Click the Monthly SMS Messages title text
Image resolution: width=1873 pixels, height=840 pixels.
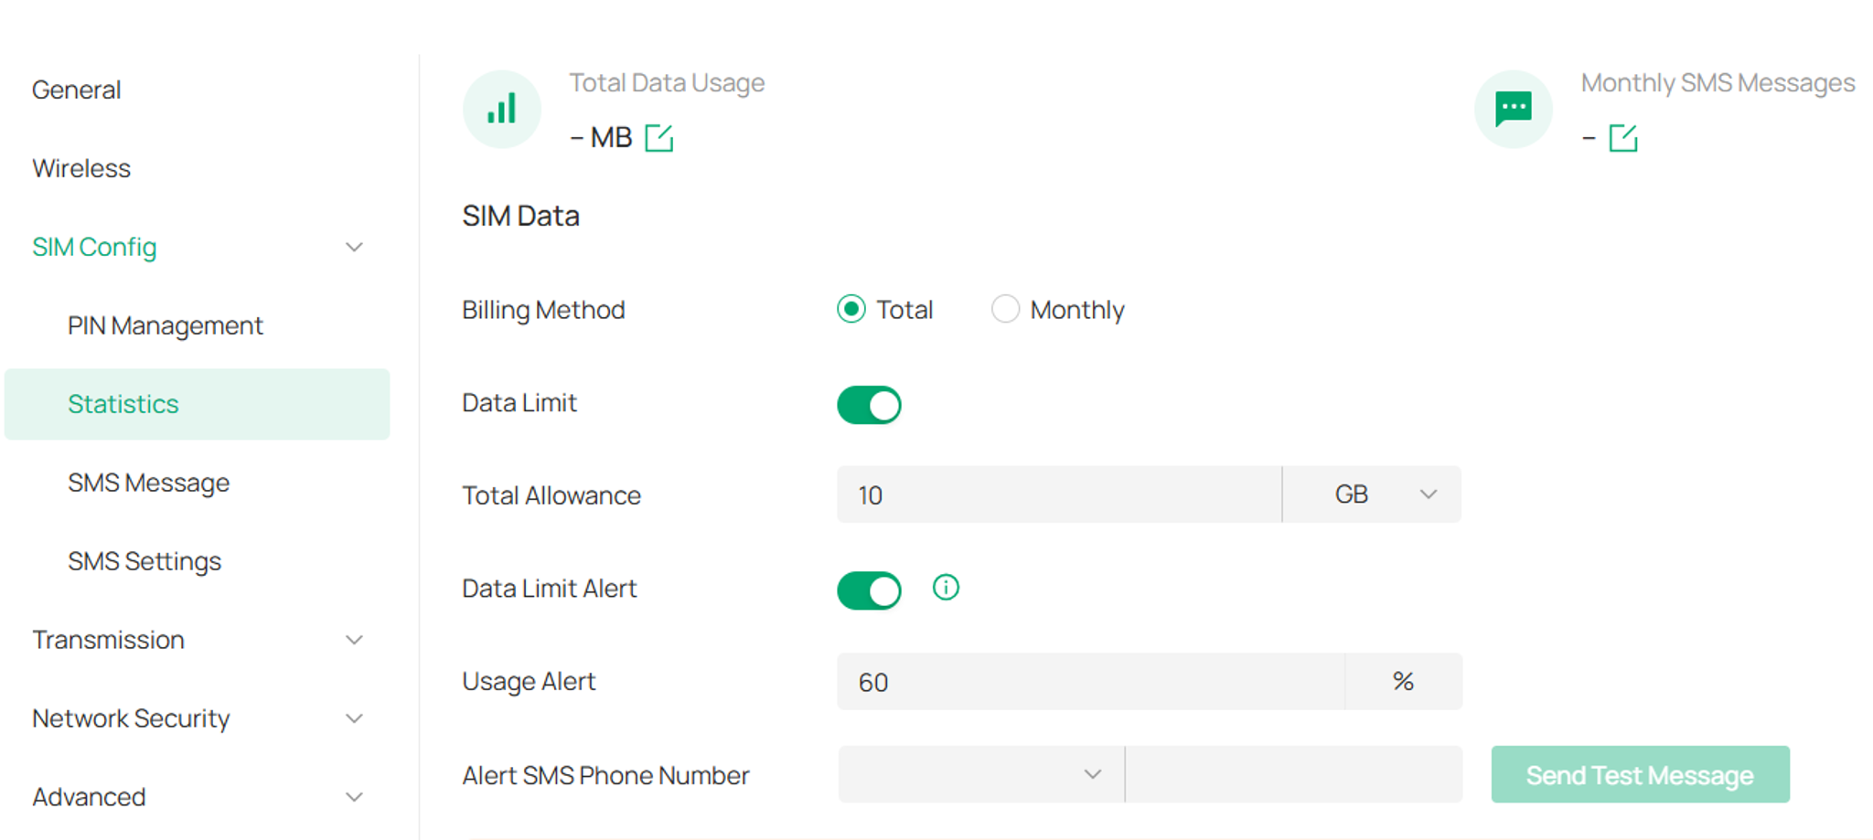pos(1718,83)
